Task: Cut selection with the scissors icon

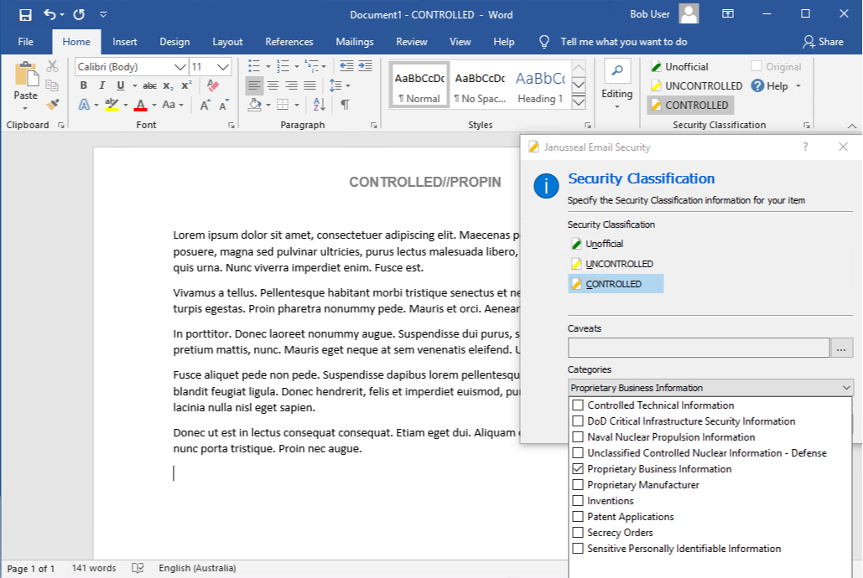Action: point(52,66)
